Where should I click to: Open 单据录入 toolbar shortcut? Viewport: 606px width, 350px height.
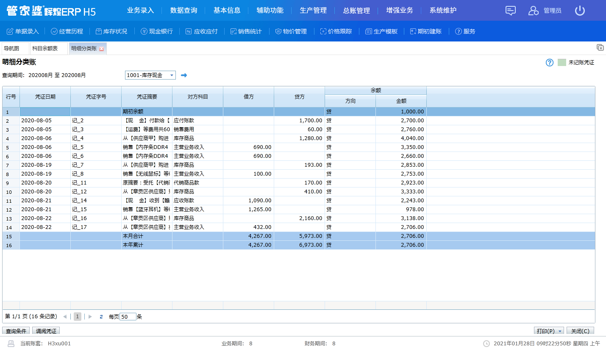pyautogui.click(x=22, y=31)
